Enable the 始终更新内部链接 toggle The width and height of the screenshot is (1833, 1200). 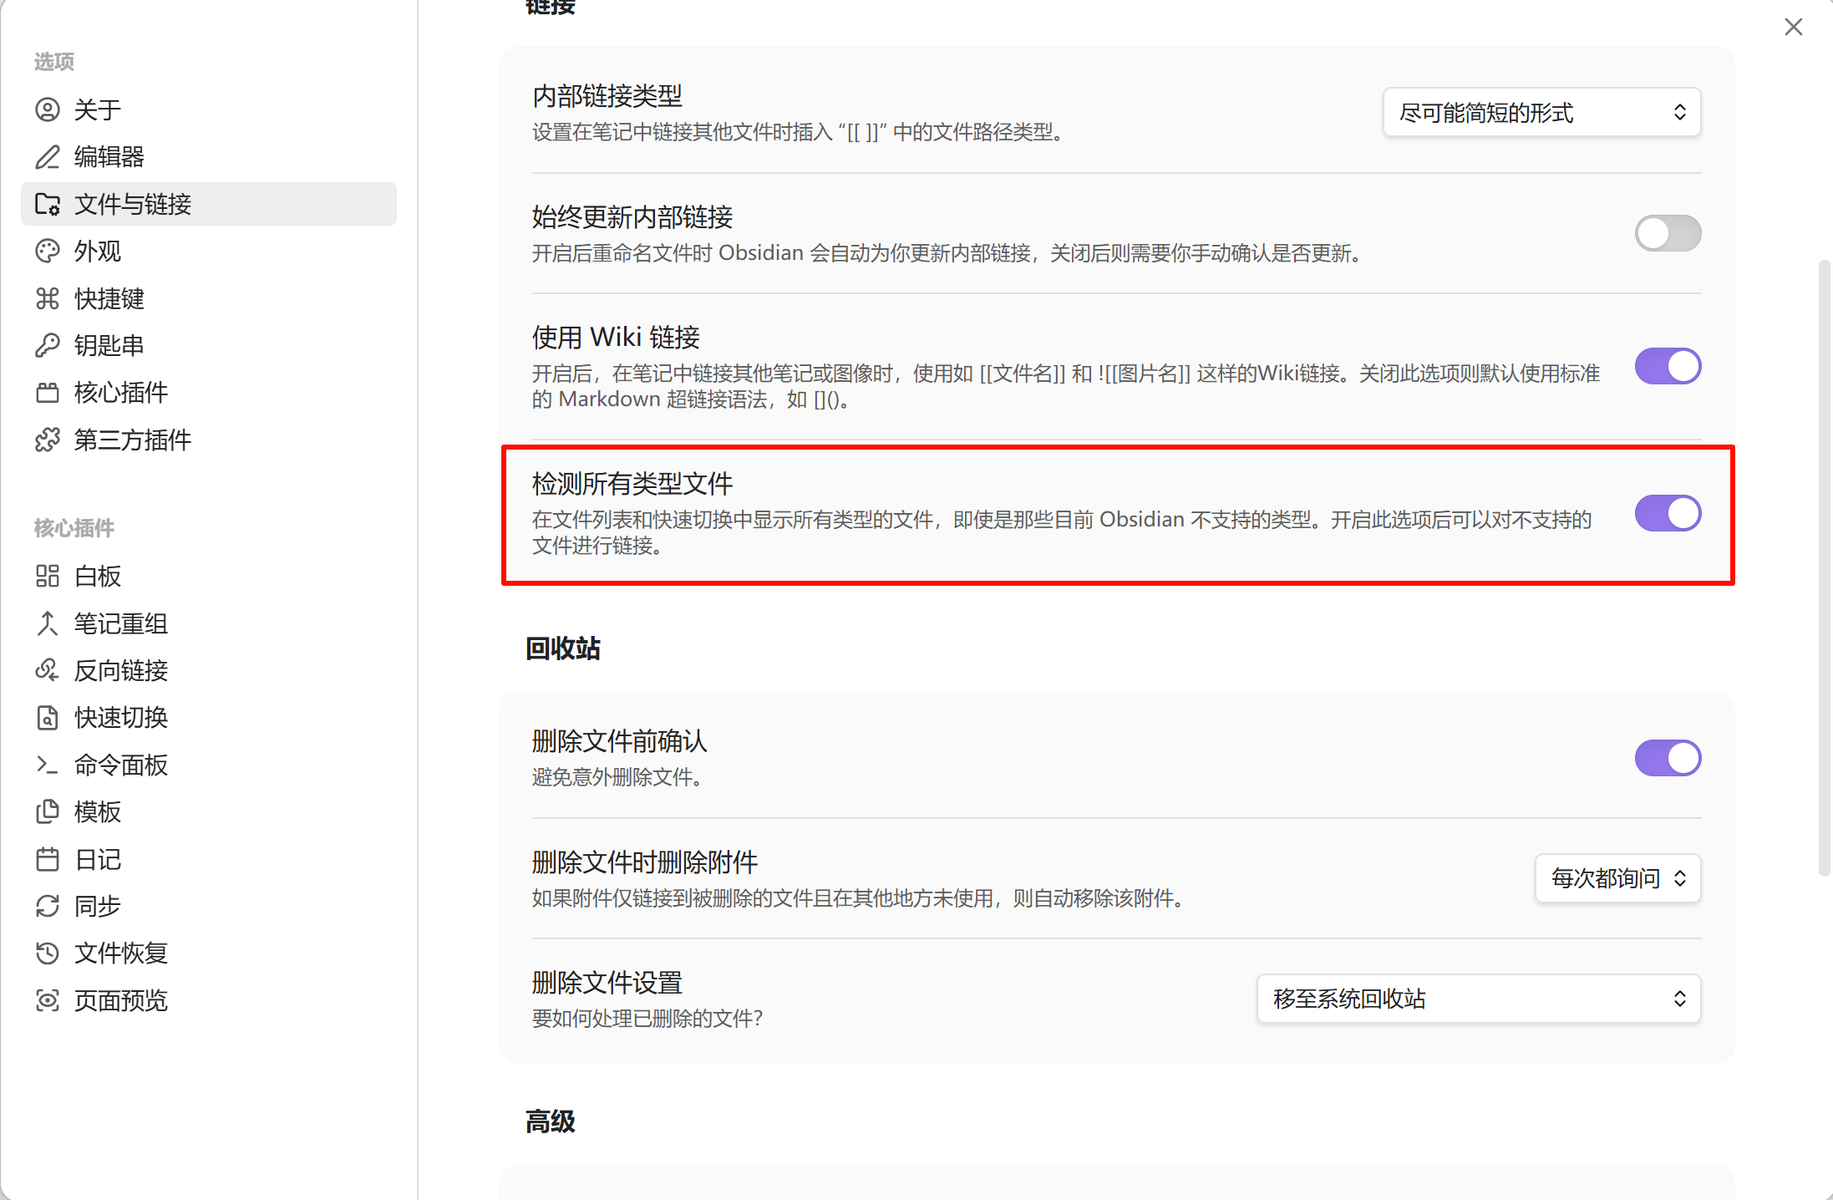pos(1667,233)
